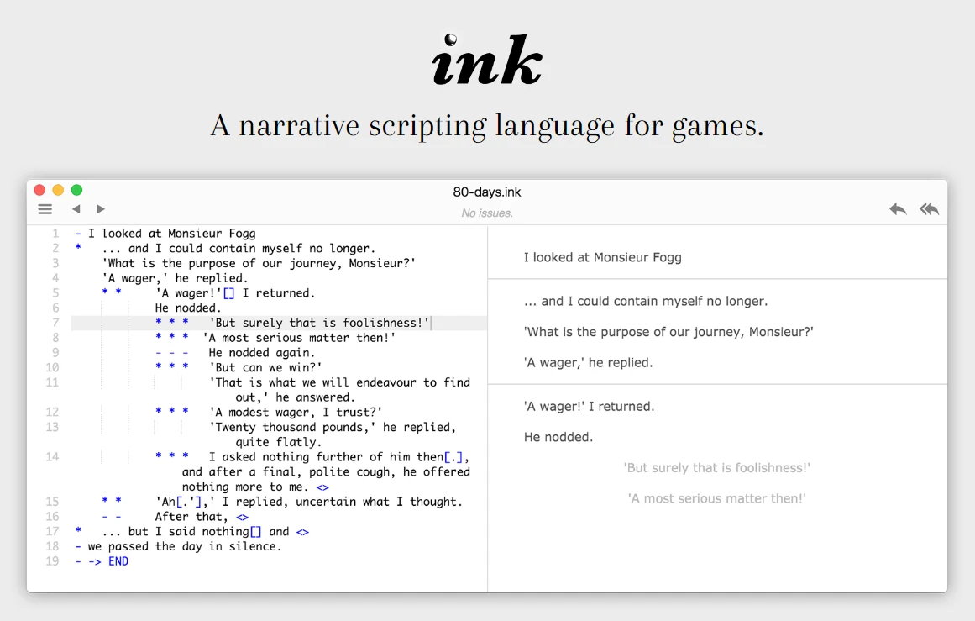Click the green zoom window button
975x621 pixels.
76,190
